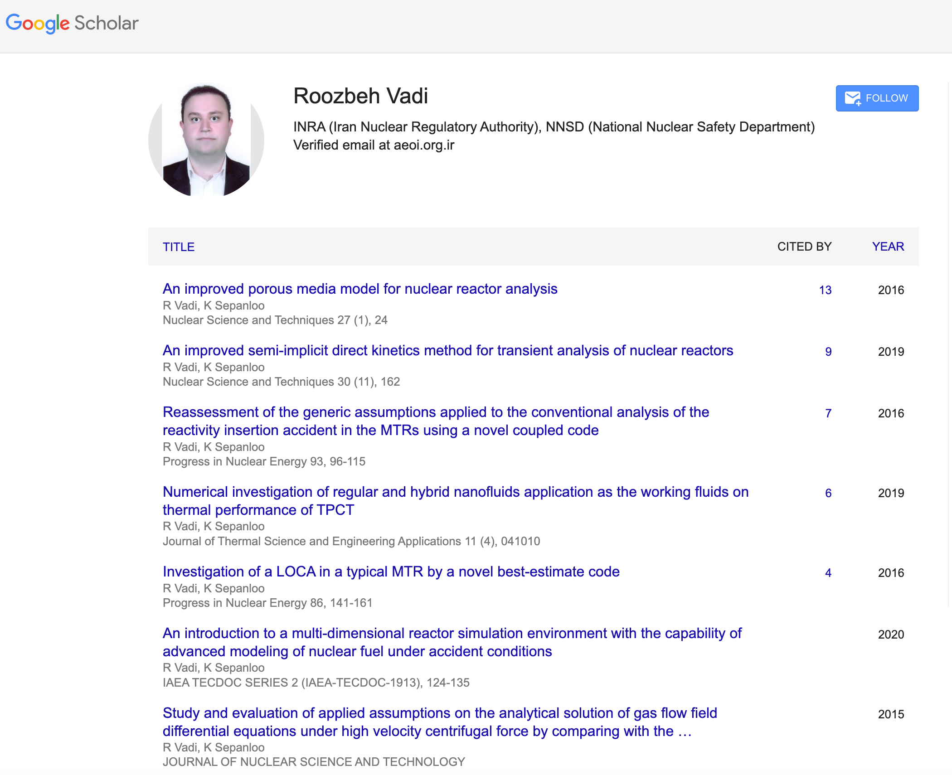Open the hybrid nanofluids TPCT article

(x=456, y=501)
